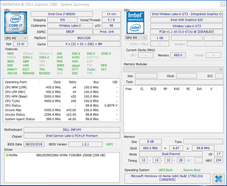The image size is (227, 186).
Task: Select the CPU Turbo row in clock table
Action: 61,101
